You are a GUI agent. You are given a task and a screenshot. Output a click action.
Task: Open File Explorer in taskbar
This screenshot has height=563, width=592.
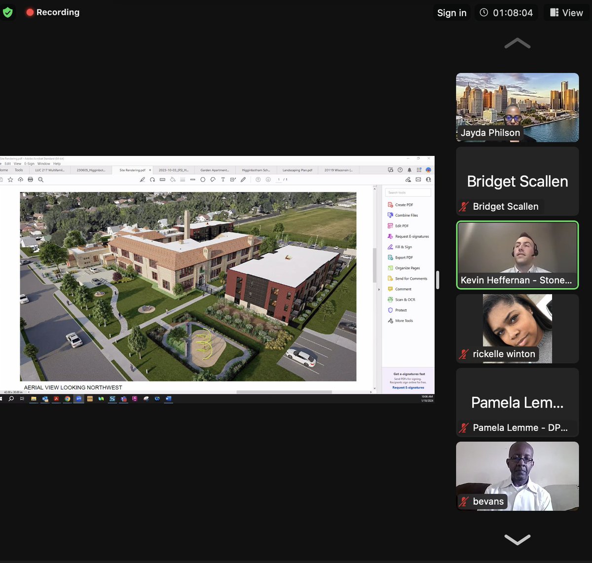click(34, 399)
